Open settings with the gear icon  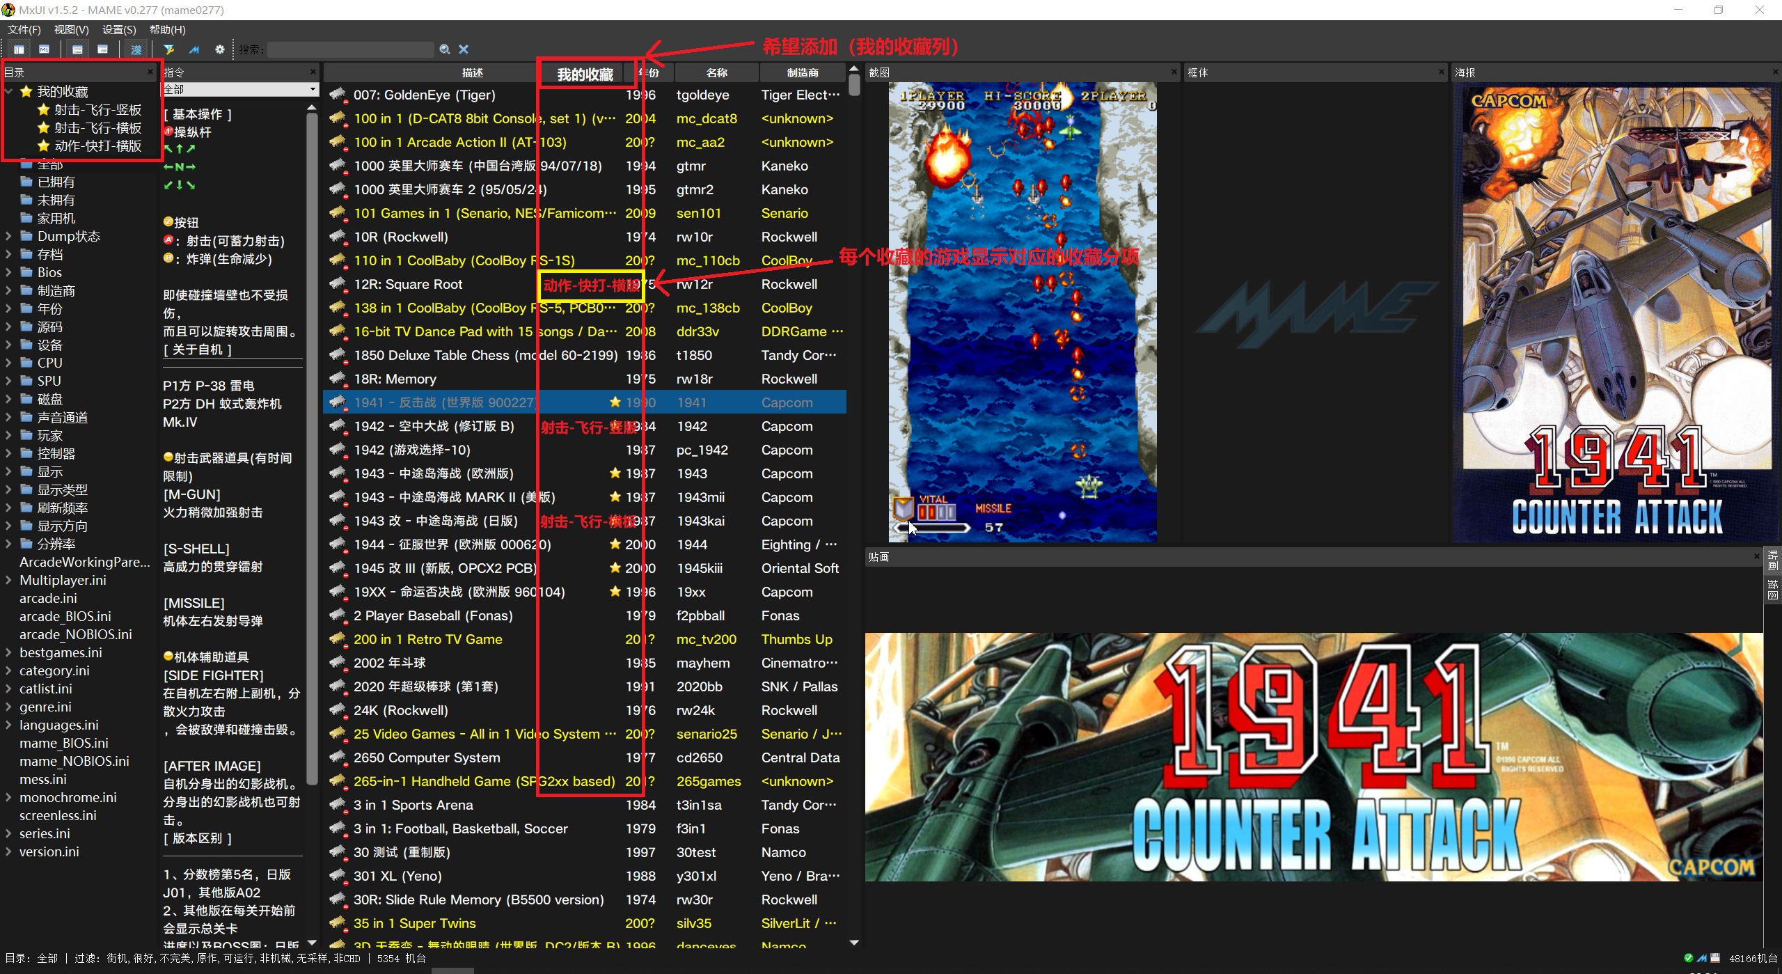pyautogui.click(x=219, y=49)
